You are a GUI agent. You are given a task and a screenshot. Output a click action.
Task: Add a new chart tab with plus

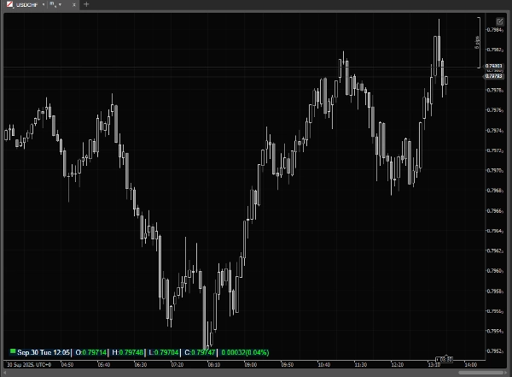(85, 4)
